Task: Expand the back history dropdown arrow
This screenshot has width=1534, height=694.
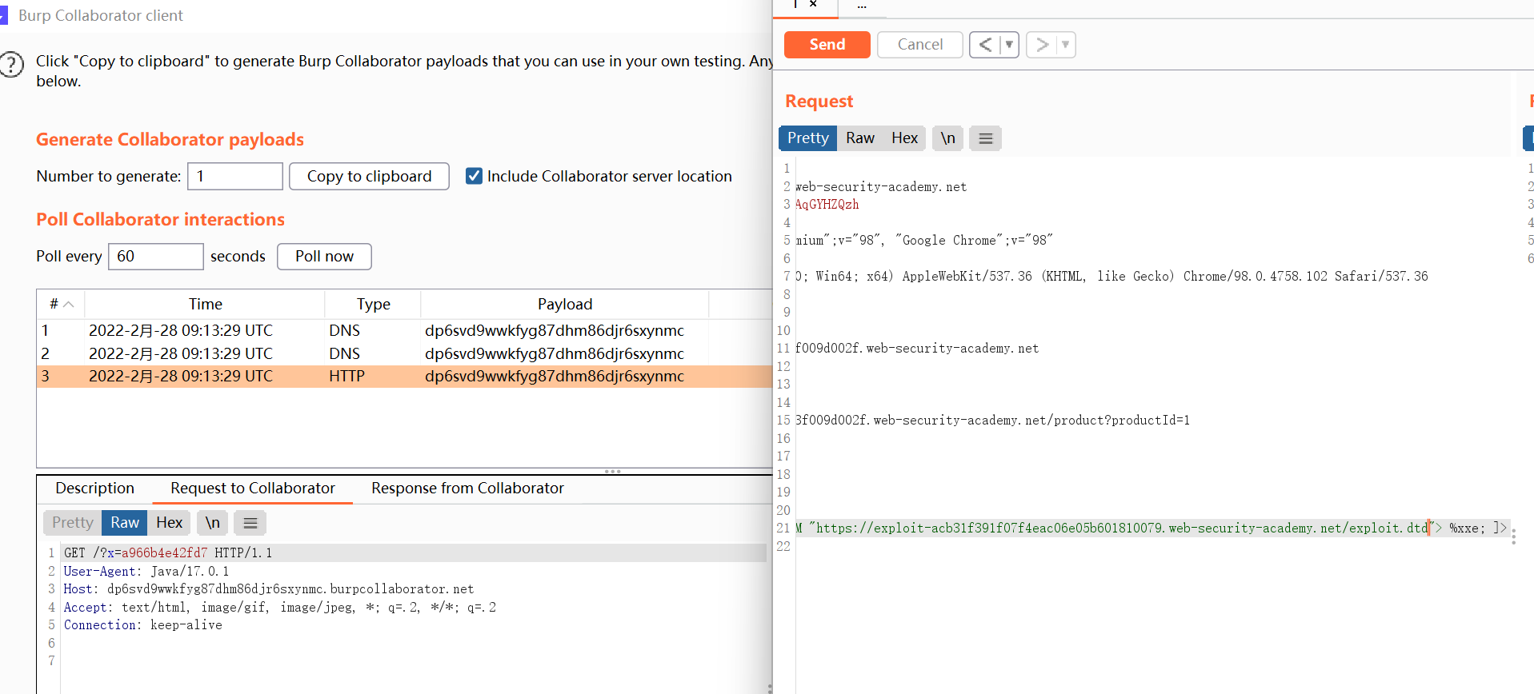Action: tap(1009, 45)
